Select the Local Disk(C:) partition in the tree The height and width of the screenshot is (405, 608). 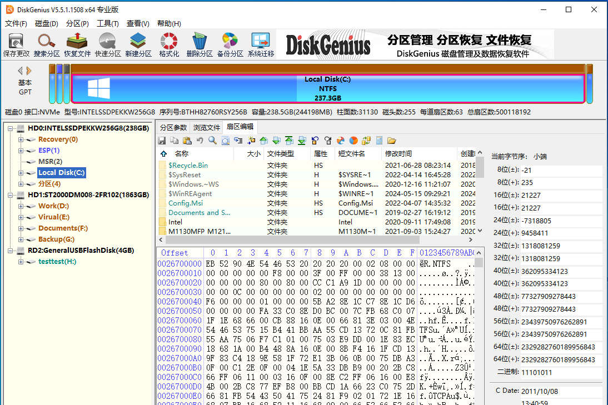[61, 172]
